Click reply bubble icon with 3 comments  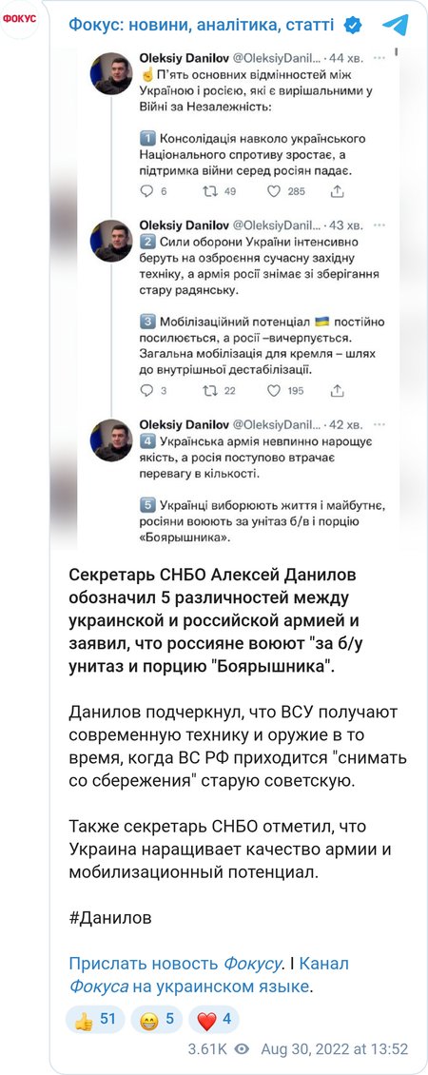pos(146,391)
